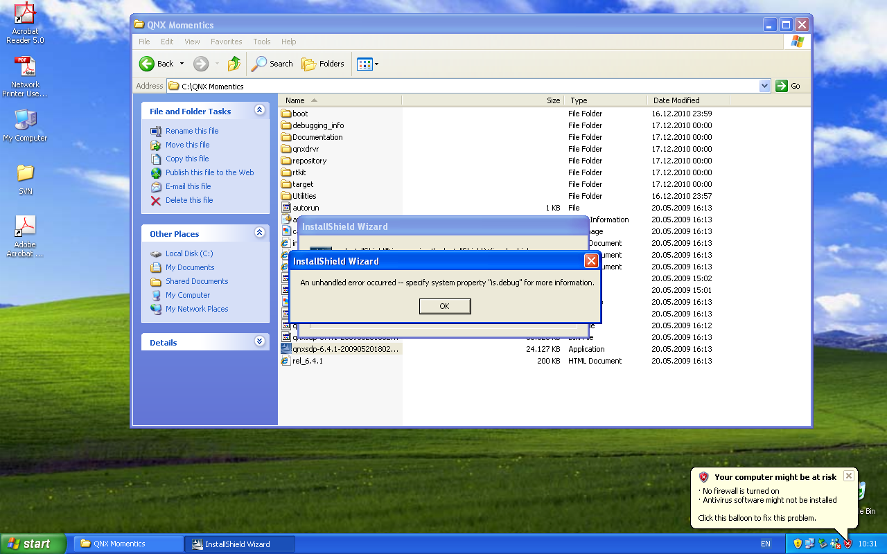The width and height of the screenshot is (887, 554).
Task: Click the Go button
Action: pos(789,86)
